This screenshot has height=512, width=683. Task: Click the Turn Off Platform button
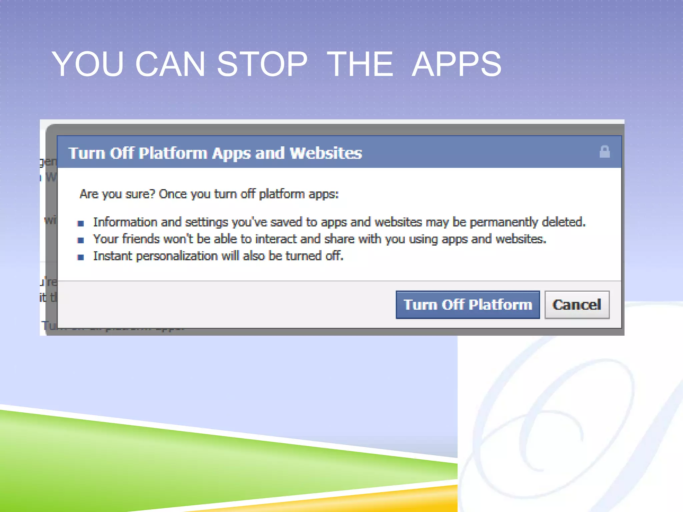tap(468, 305)
